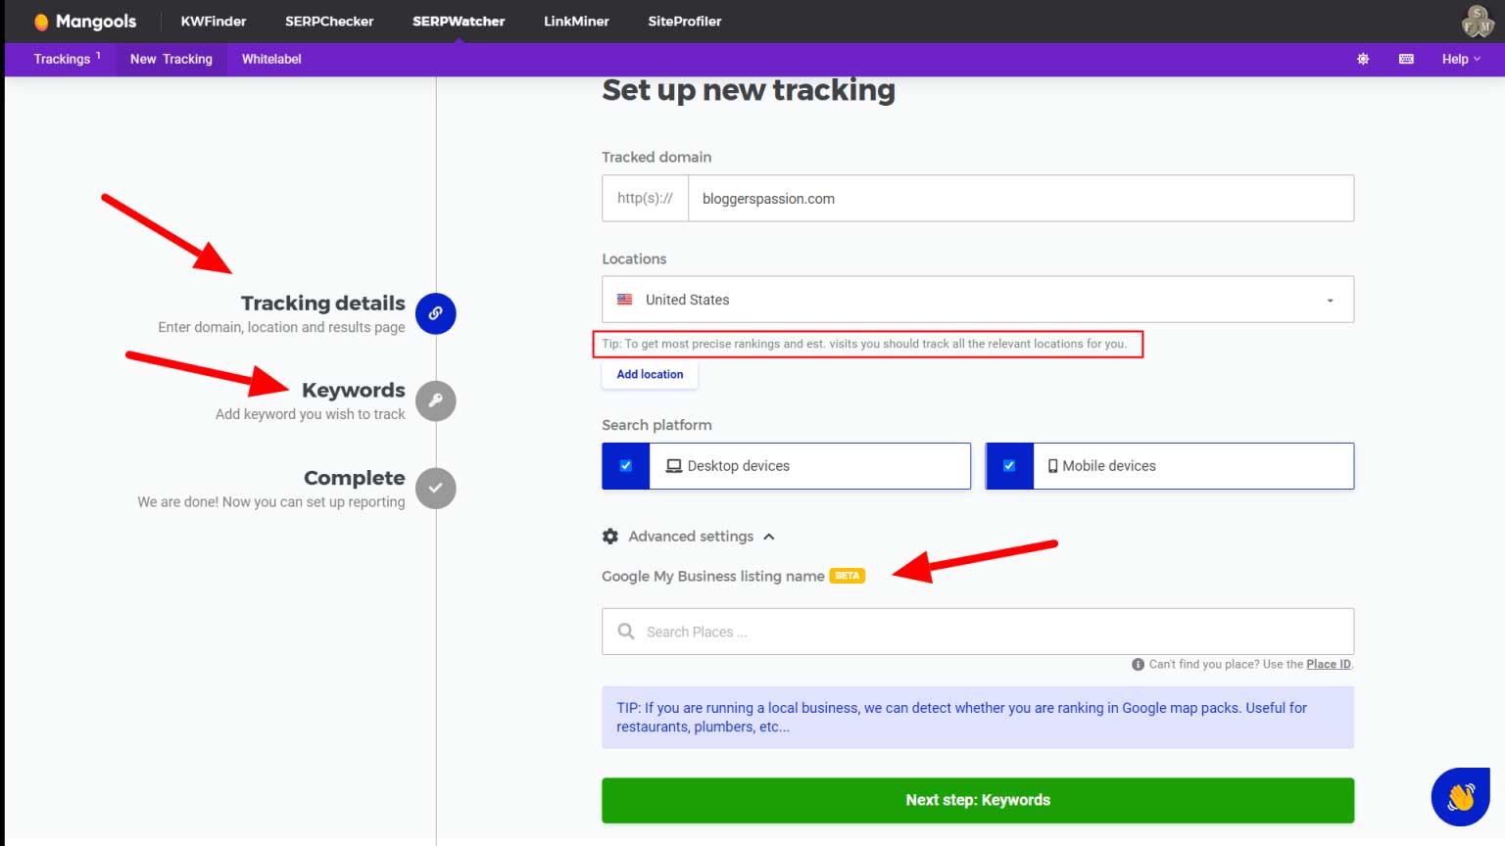The width and height of the screenshot is (1505, 846).
Task: Click the Desktop devices label
Action: click(x=739, y=466)
